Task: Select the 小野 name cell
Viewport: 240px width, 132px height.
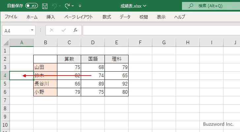Action: click(x=45, y=92)
